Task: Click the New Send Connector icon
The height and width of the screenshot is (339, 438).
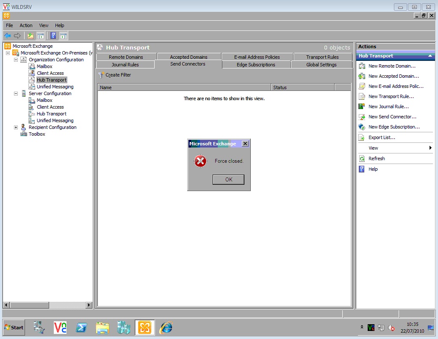Action: [362, 117]
